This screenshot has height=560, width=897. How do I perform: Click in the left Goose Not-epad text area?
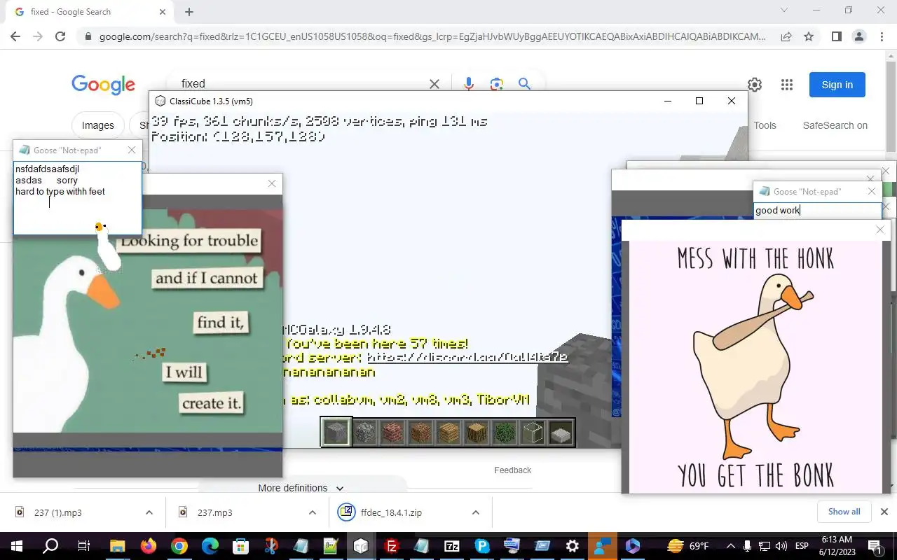pyautogui.click(x=77, y=199)
